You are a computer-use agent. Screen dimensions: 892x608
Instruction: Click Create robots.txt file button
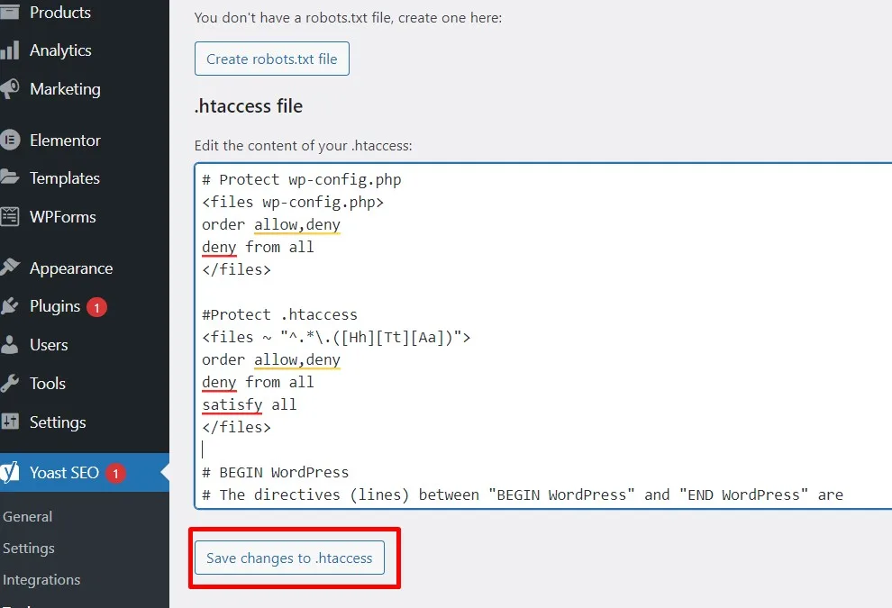point(272,59)
